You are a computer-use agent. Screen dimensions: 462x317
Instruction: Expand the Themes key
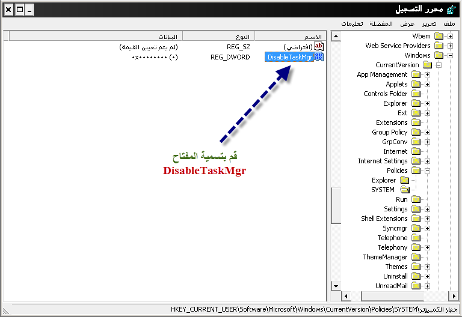click(427, 267)
